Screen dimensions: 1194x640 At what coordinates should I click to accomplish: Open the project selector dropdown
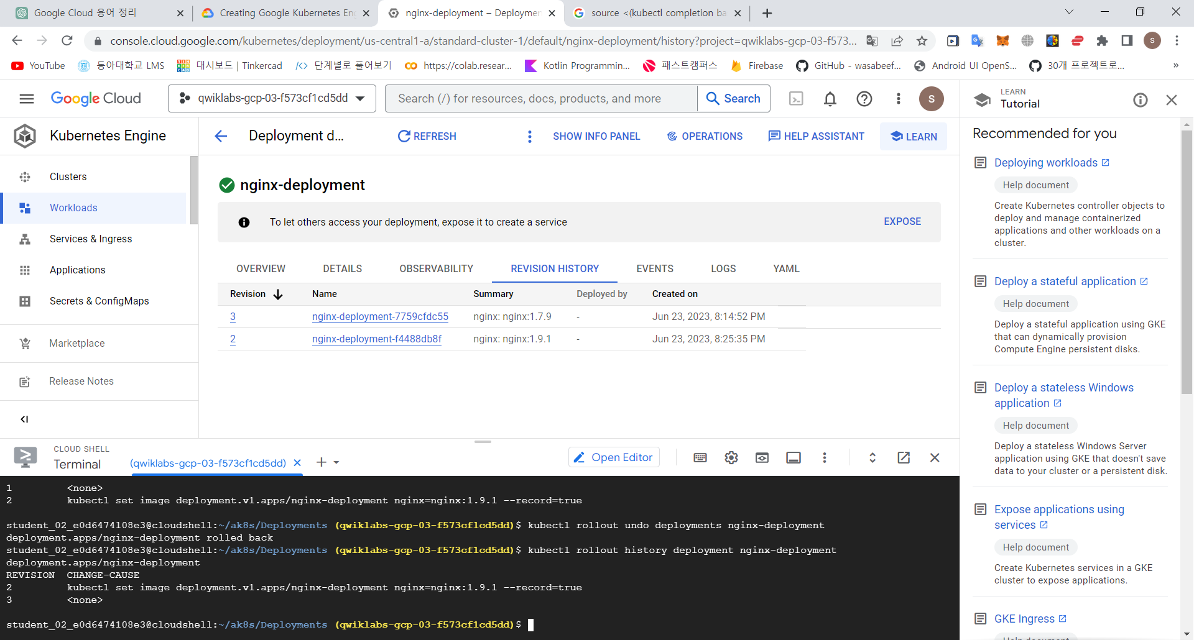[272, 99]
